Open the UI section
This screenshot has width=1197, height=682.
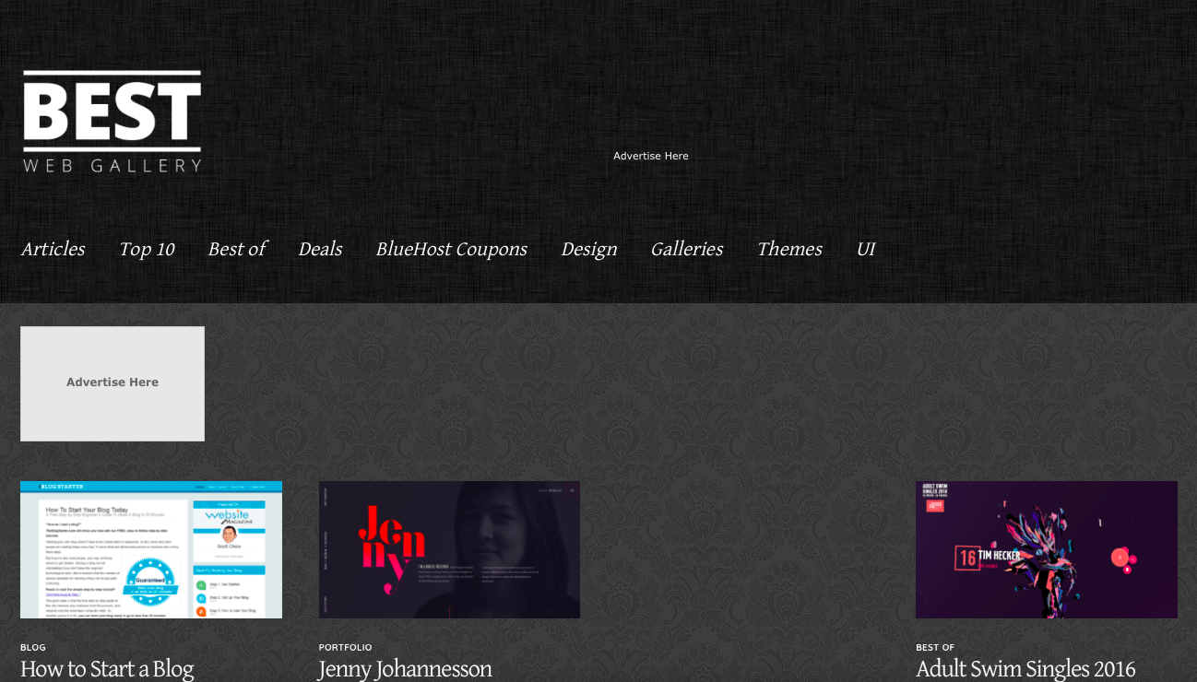(x=865, y=249)
